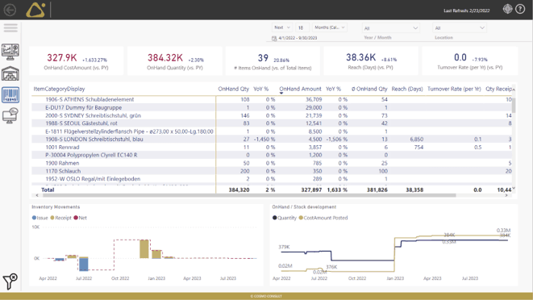Open the help question mark icon

[520, 9]
